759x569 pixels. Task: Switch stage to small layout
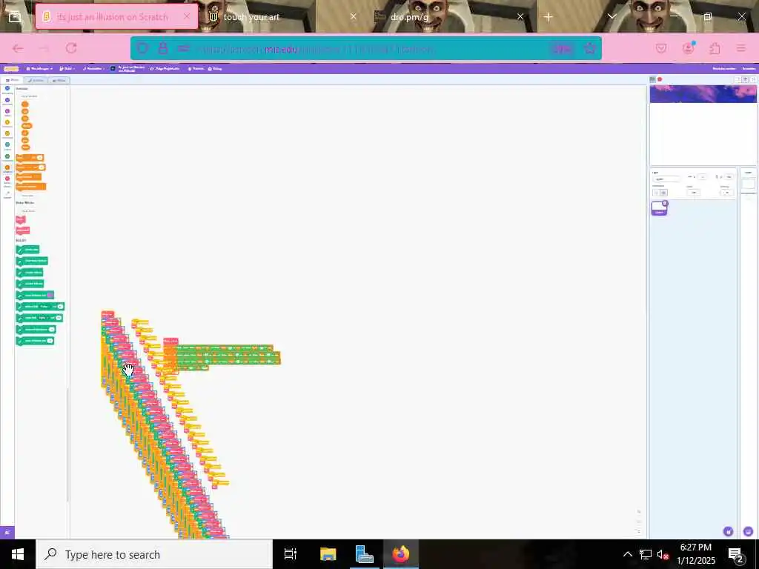pos(738,79)
